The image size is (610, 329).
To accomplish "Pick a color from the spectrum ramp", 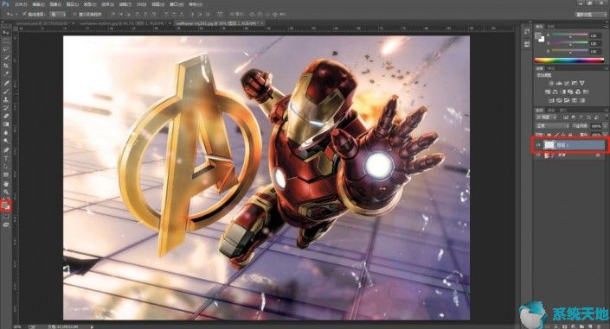I will pos(569,60).
